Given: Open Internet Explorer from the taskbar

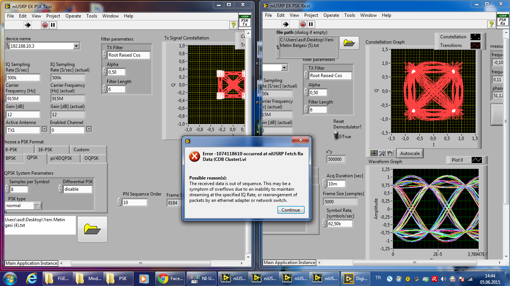Looking at the screenshot, I should [32, 278].
